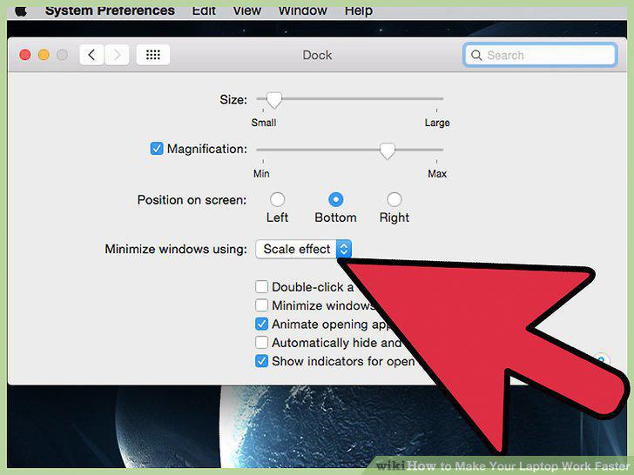
Task: Click the red close window button
Action: [x=25, y=55]
